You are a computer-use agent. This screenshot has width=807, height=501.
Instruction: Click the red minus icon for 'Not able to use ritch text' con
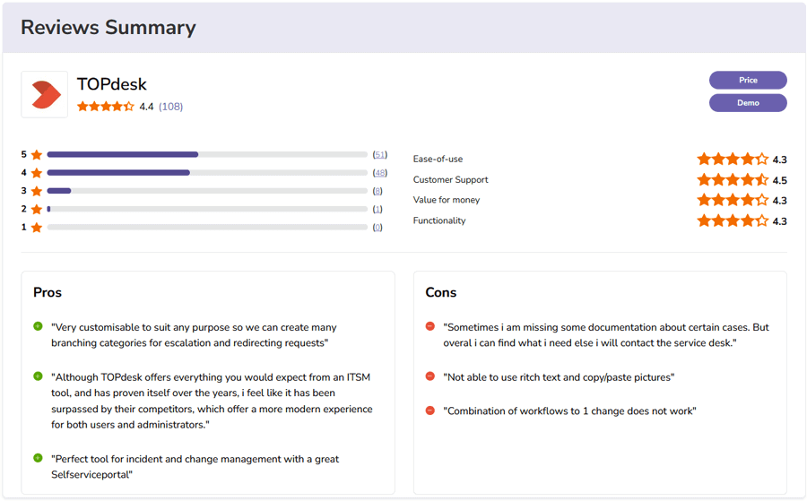coord(430,376)
